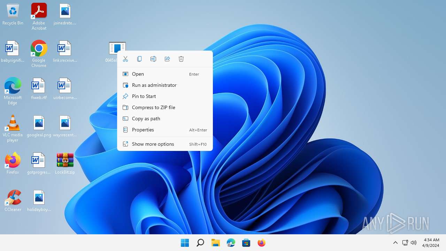The image size is (446, 251).
Task: Open taskbar Search
Action: point(200,243)
